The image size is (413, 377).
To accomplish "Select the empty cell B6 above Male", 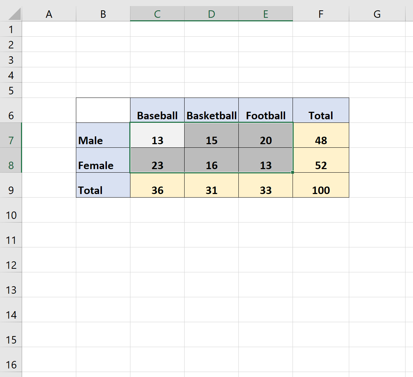I will click(103, 111).
